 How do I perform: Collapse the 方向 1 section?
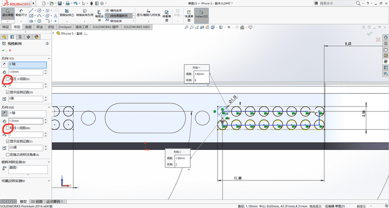[49, 58]
